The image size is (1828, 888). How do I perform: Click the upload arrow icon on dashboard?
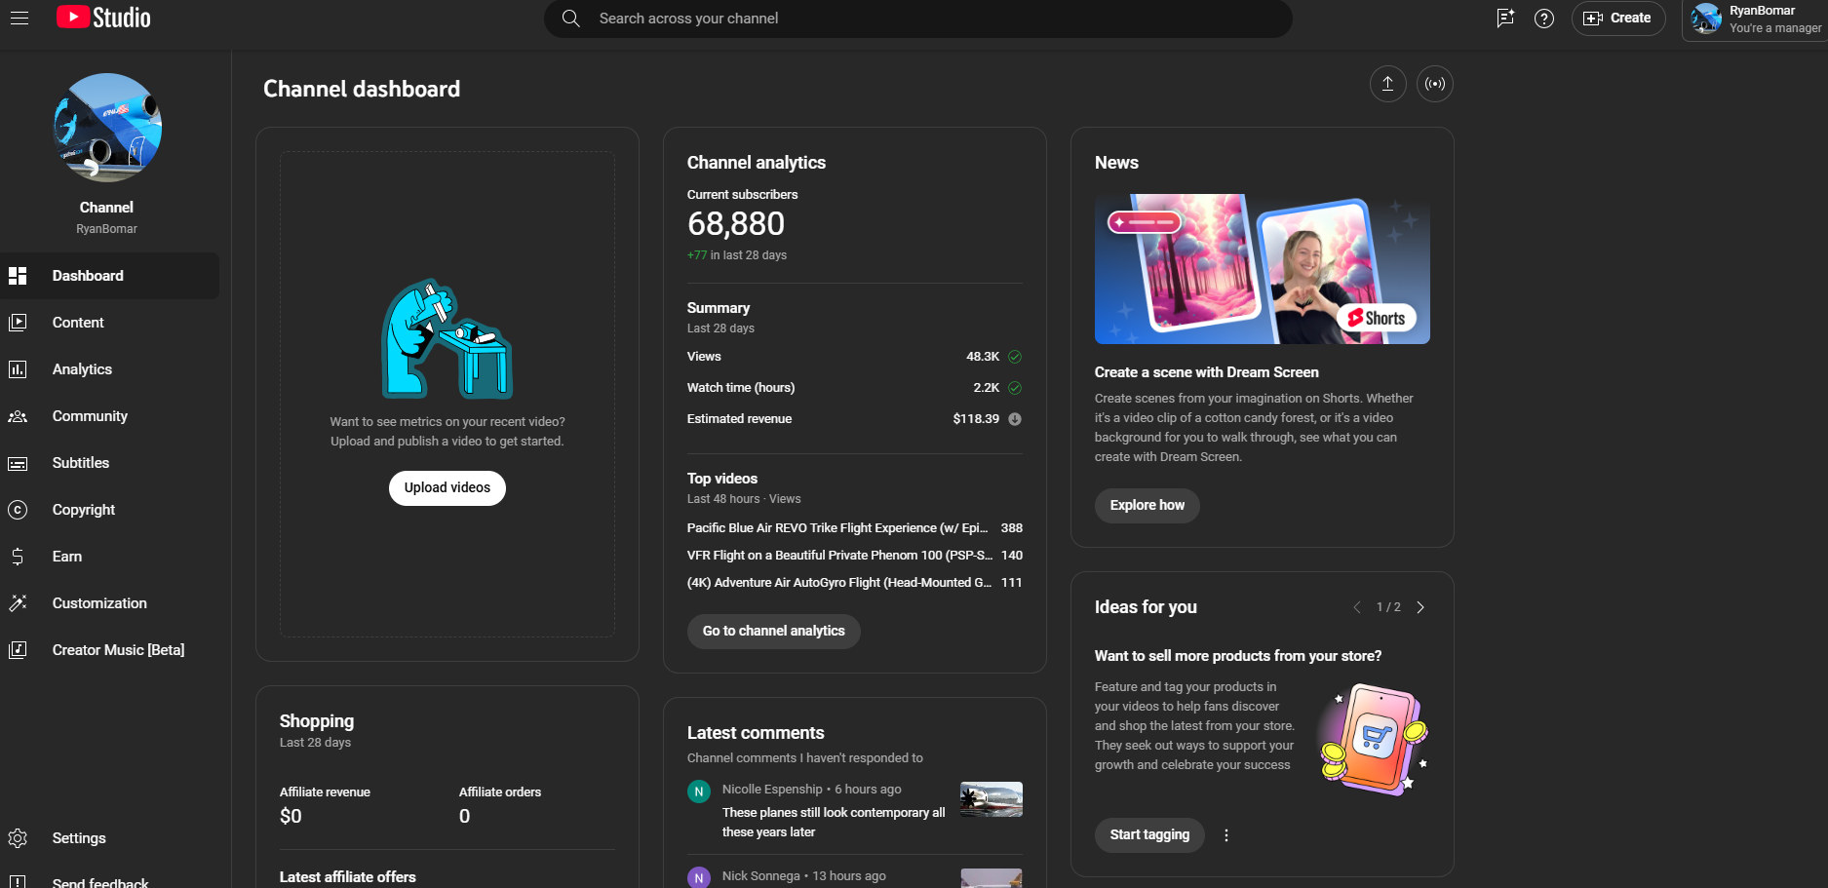(x=1388, y=84)
